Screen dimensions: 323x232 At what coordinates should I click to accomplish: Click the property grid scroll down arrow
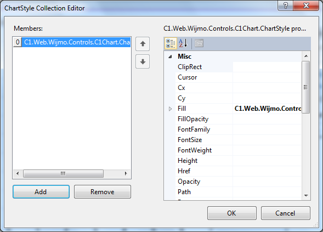[x=306, y=196]
